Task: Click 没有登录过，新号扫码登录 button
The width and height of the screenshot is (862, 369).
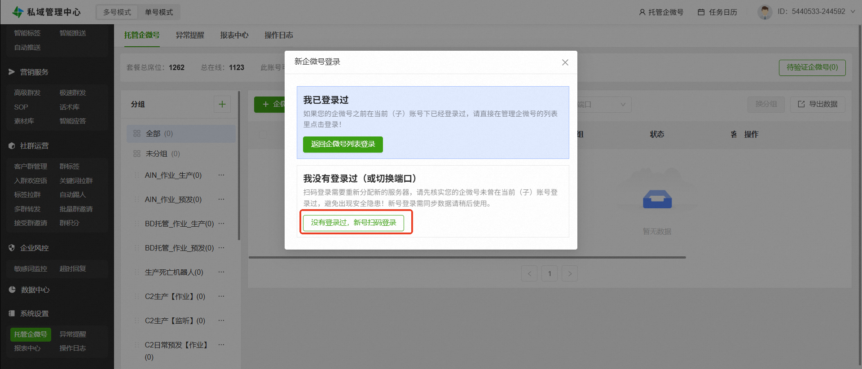Action: 353,223
